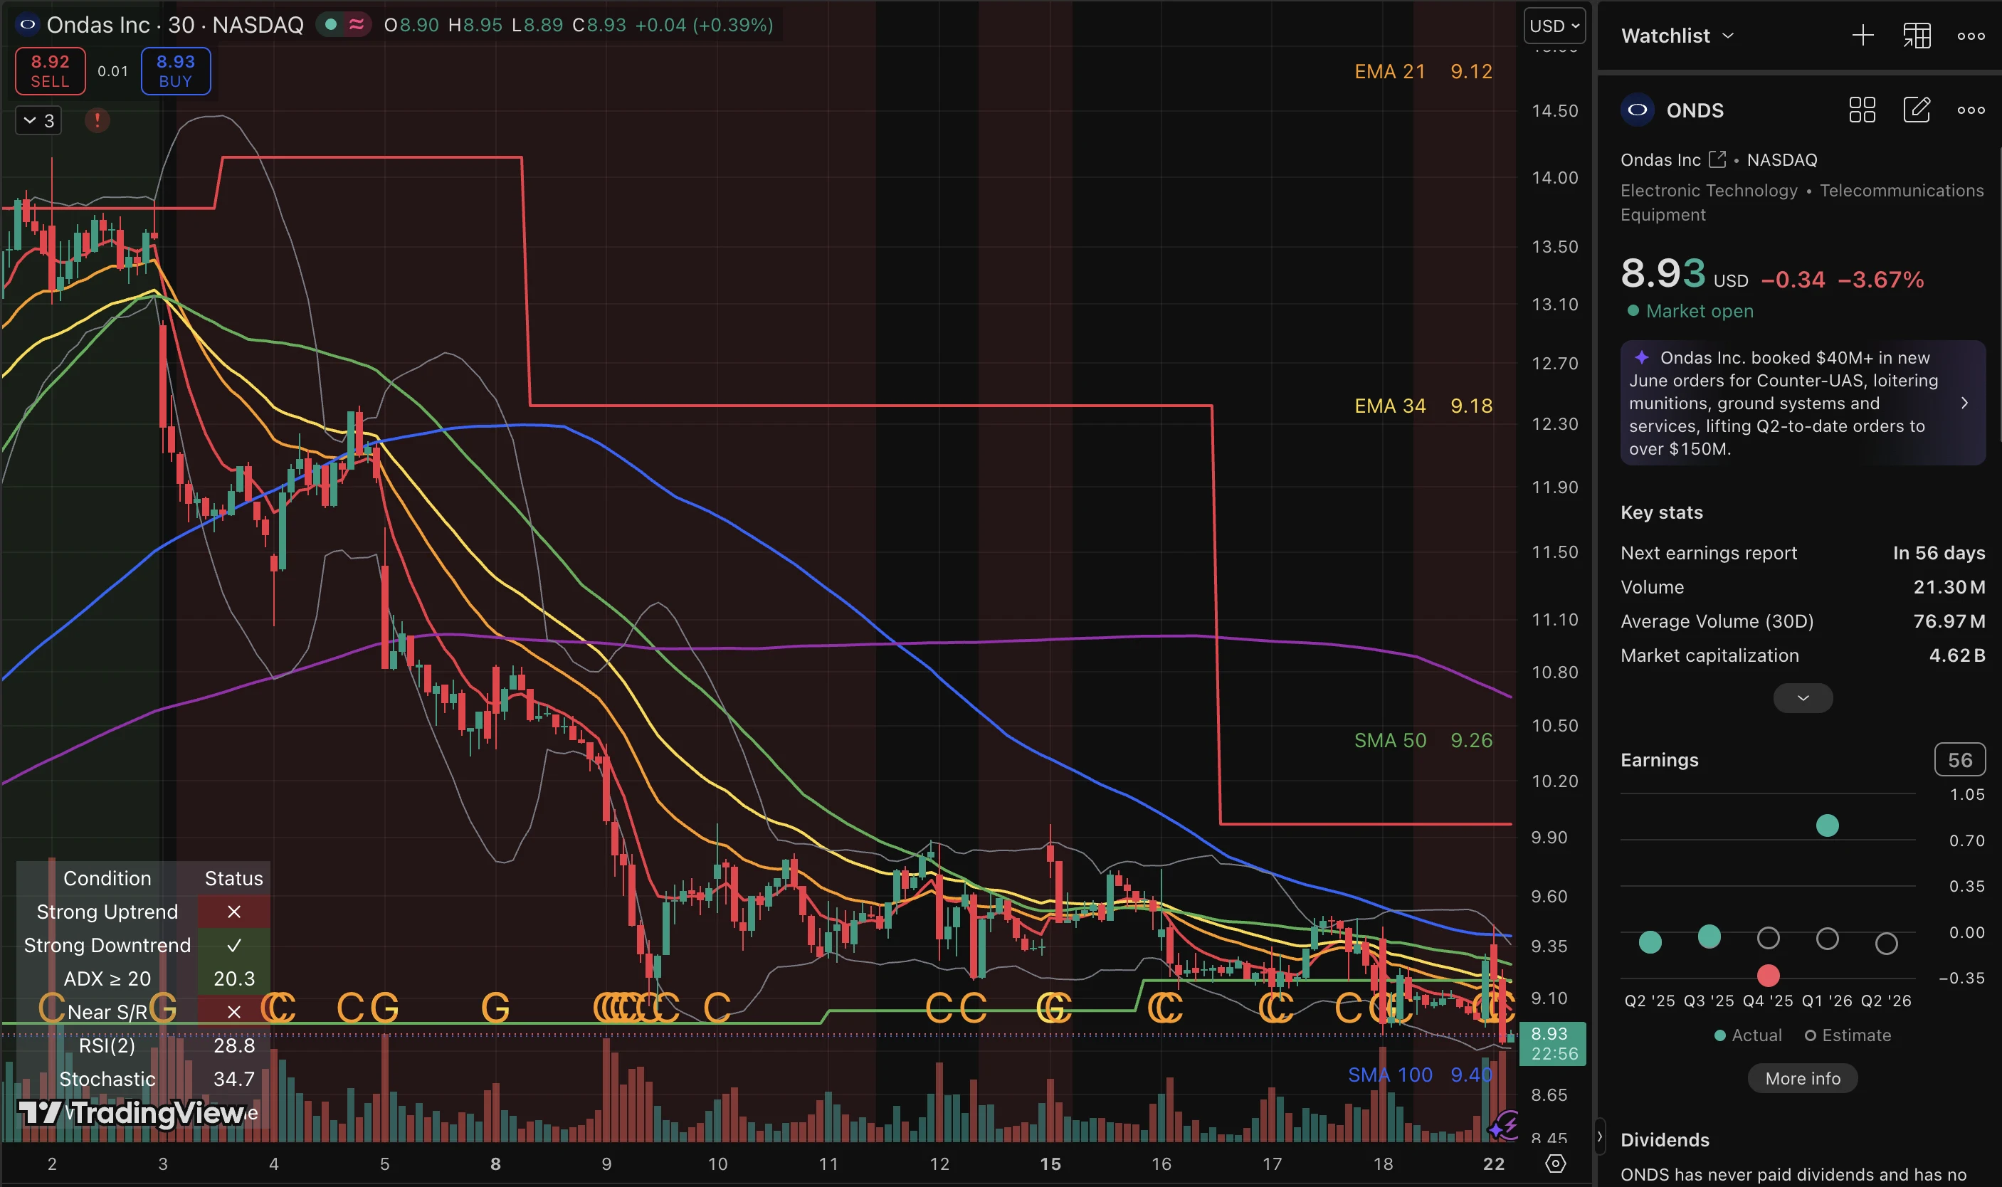Image resolution: width=2002 pixels, height=1187 pixels.
Task: Open the advanced view table icon
Action: [1917, 36]
